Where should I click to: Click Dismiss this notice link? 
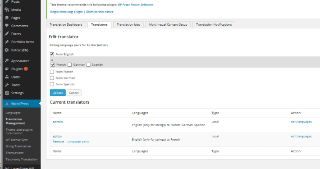[100, 12]
